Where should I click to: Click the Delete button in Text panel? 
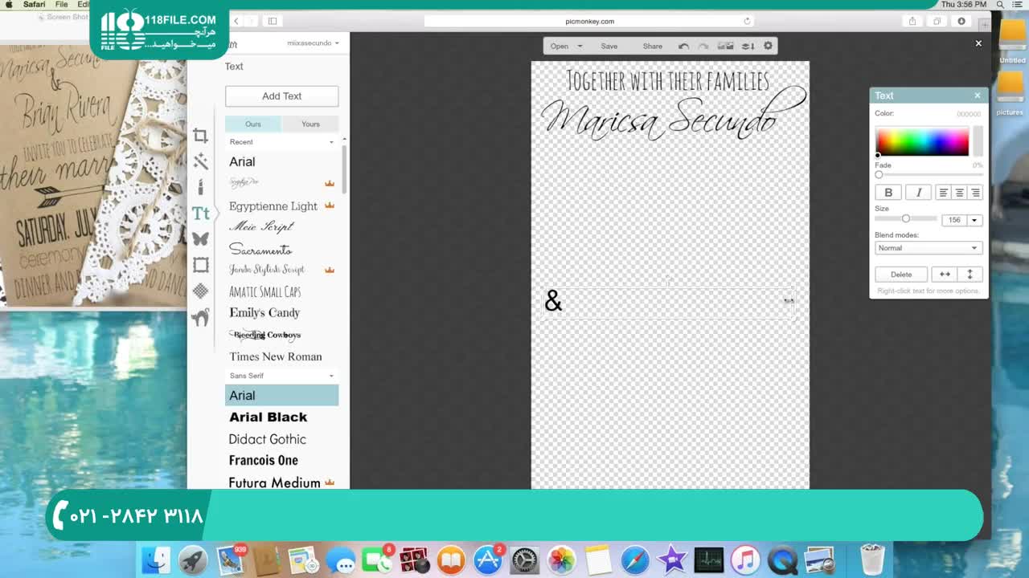pyautogui.click(x=901, y=275)
